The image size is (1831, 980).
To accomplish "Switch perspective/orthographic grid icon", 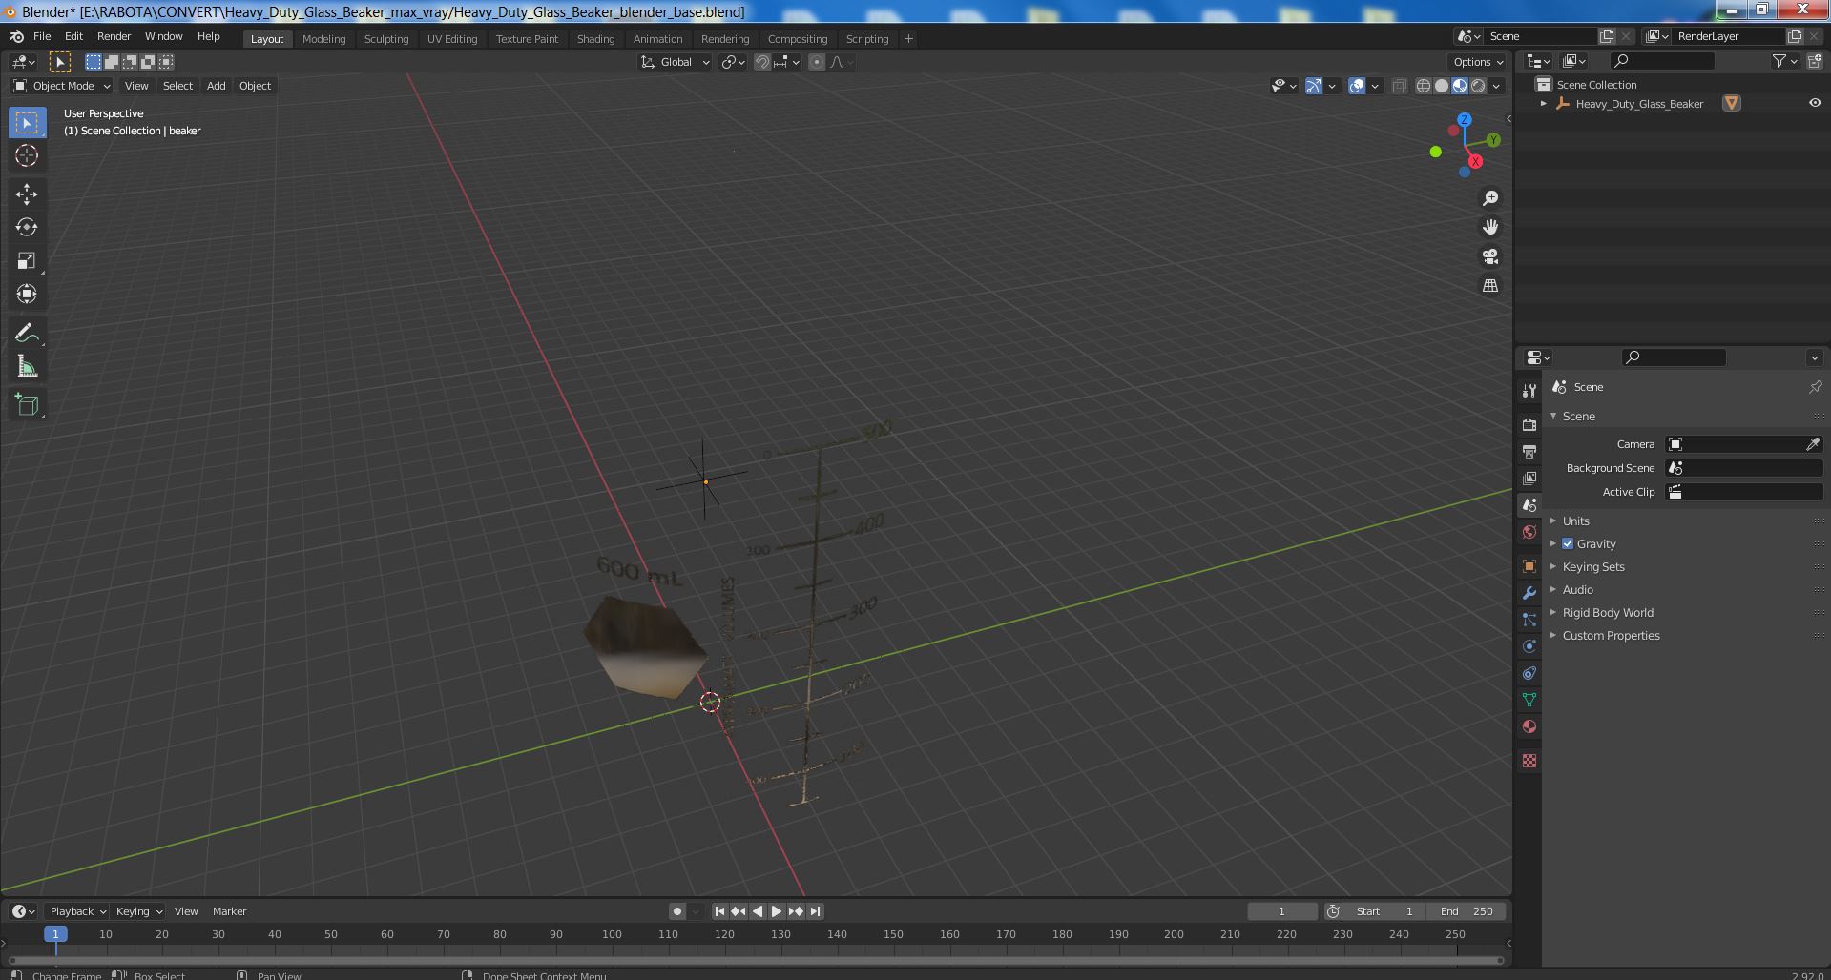I will pyautogui.click(x=1490, y=285).
